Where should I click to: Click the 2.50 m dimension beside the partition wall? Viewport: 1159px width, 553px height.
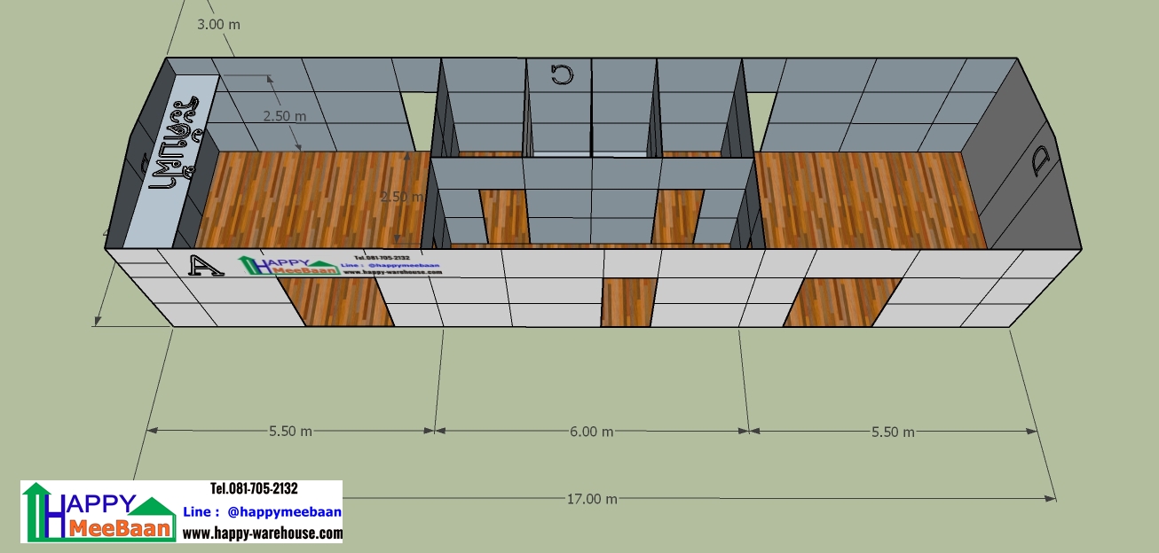tap(402, 197)
